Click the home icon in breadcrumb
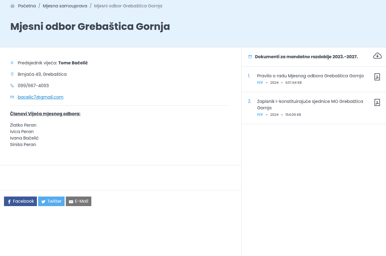The image size is (386, 256). (12, 6)
